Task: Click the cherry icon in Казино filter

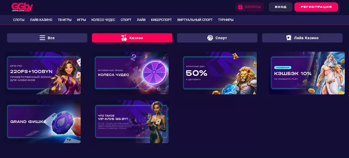Action: coord(124,38)
